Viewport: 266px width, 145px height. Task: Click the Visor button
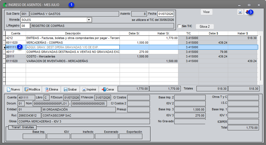[206, 12]
